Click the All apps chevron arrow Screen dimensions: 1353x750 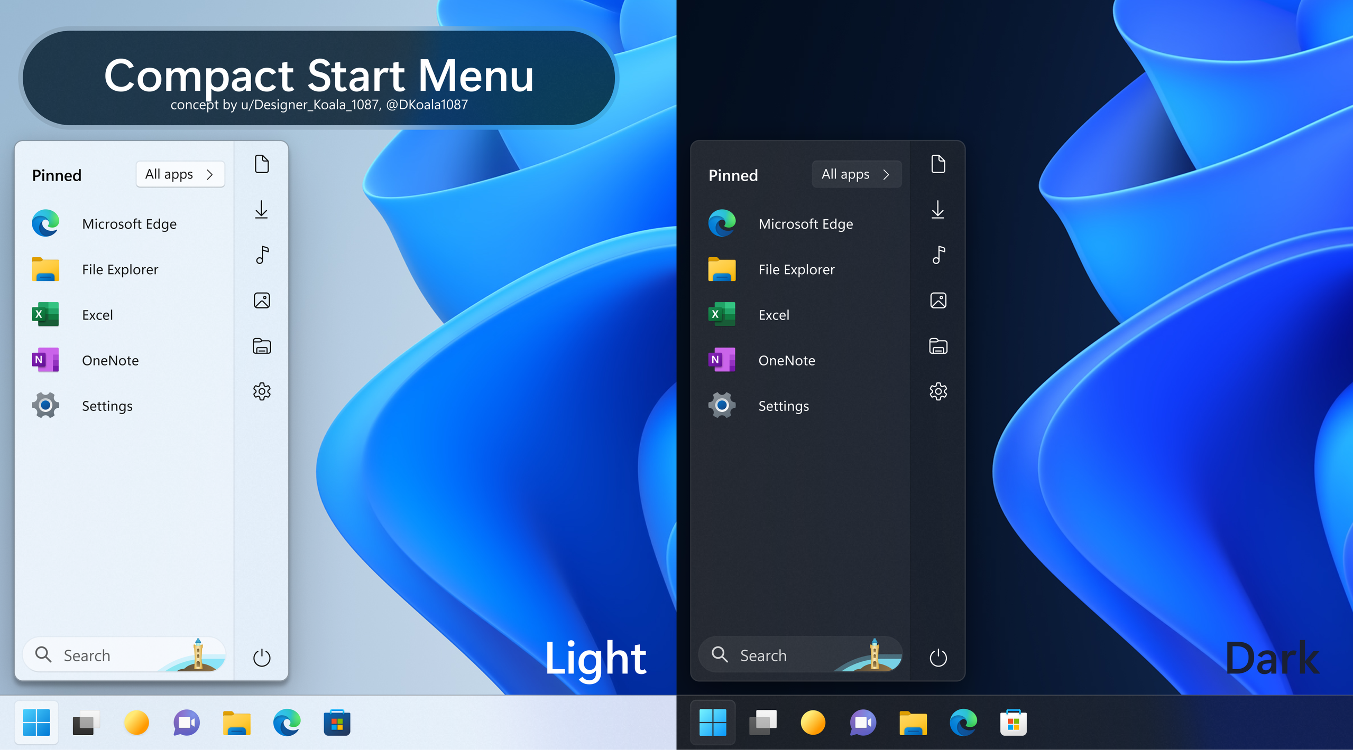click(x=209, y=174)
